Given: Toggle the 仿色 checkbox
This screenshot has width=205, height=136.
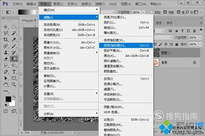Looking at the screenshot, I should 165,12.
